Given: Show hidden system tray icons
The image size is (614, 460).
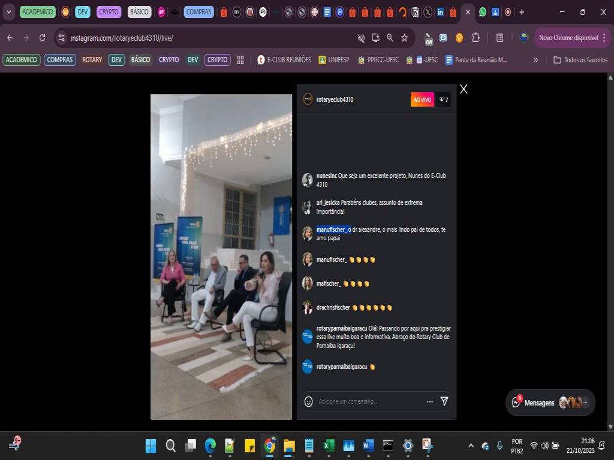Looking at the screenshot, I should 471,446.
